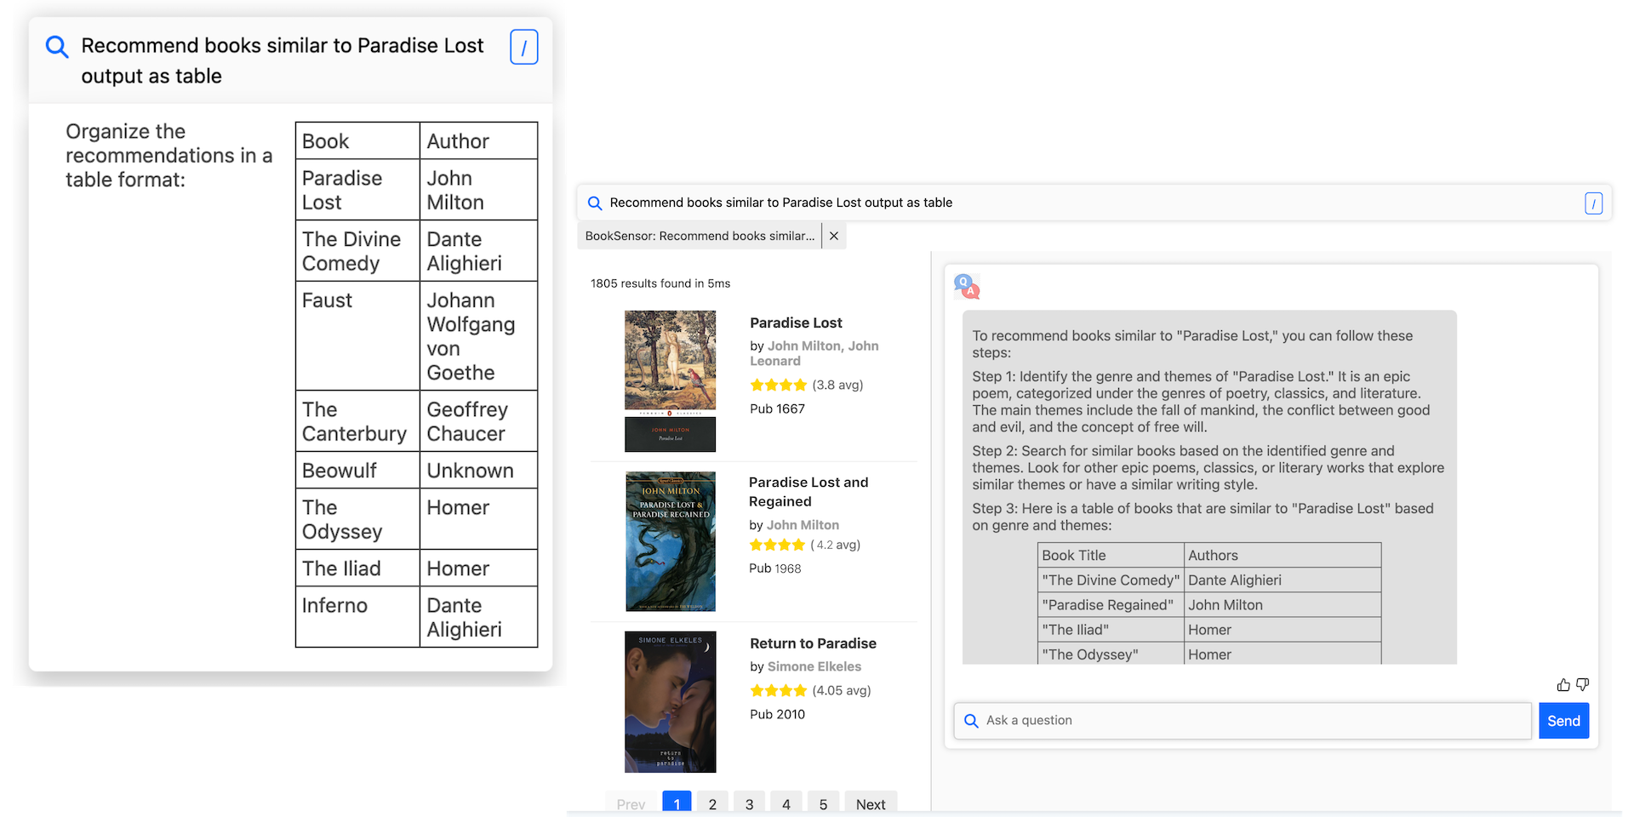Viewport: 1634px width, 817px height.
Task: Click the Q&A chat avatar icon
Action: [967, 287]
